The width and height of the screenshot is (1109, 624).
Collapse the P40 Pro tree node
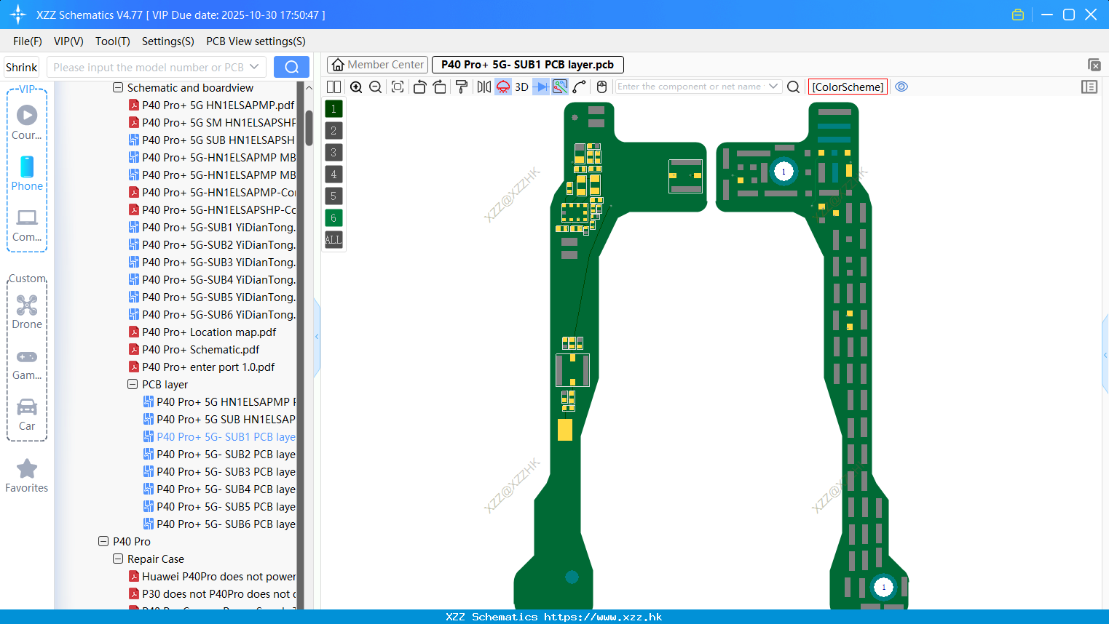103,542
